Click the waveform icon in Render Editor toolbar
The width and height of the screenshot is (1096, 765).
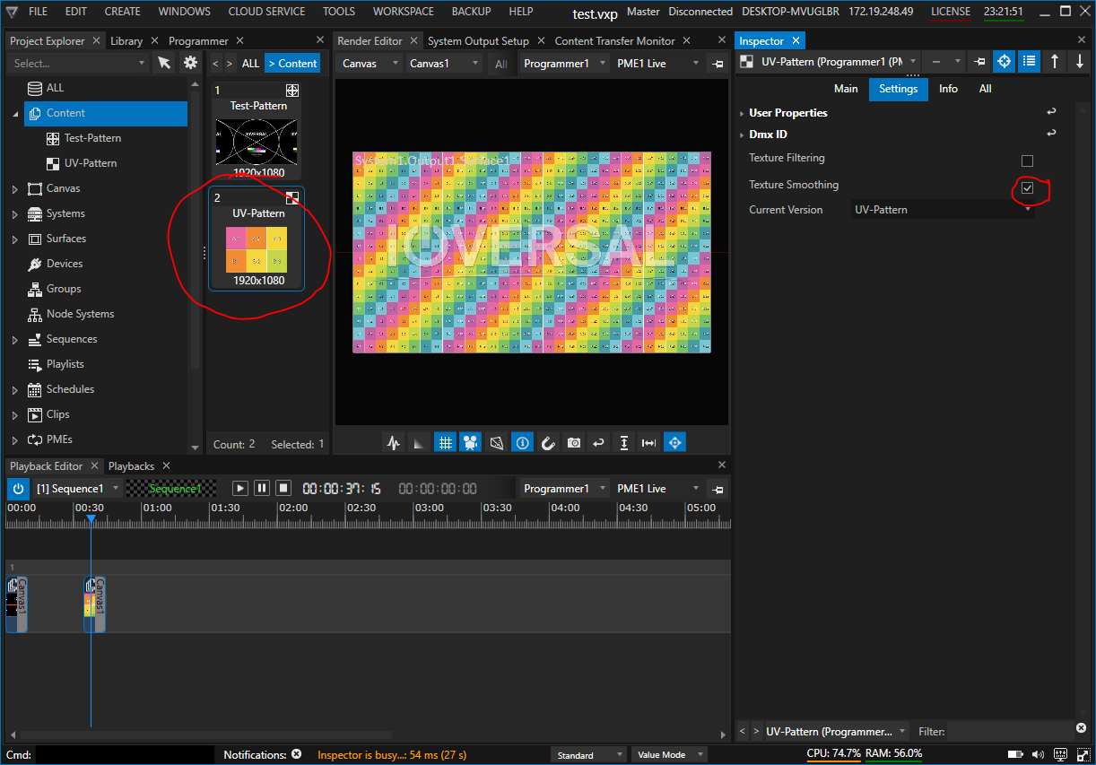click(393, 442)
